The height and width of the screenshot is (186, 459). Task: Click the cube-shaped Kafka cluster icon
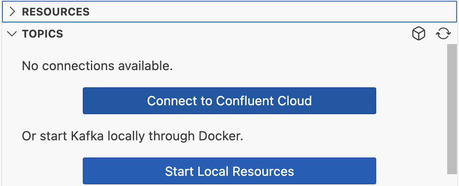419,34
